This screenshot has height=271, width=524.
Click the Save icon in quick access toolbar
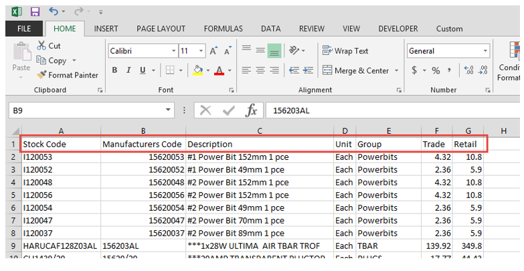(x=35, y=11)
